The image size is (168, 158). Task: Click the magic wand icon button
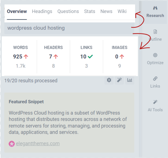click(x=119, y=80)
